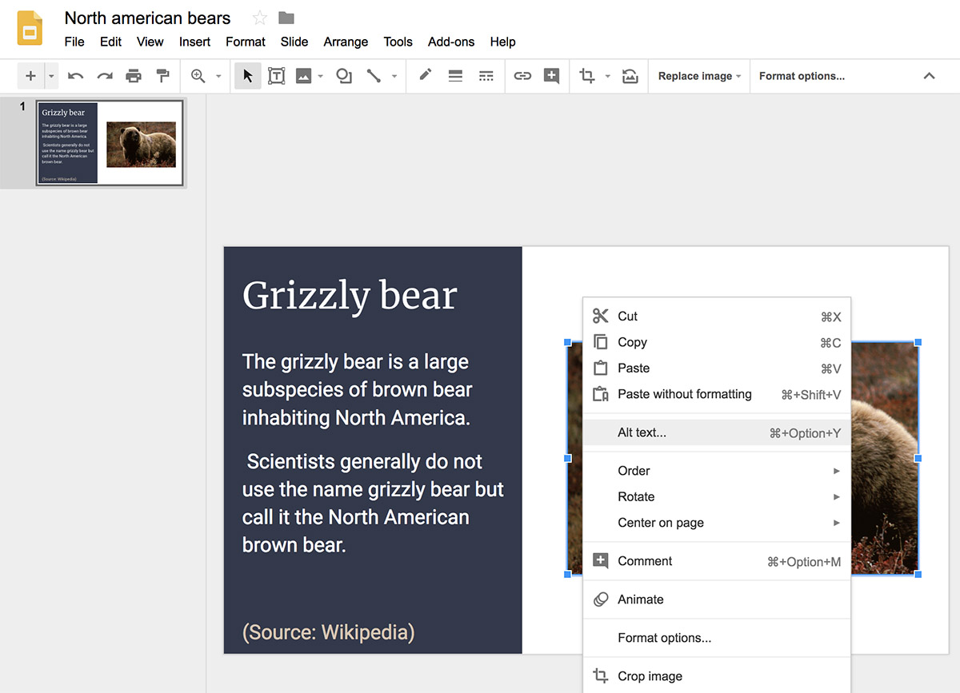960x693 pixels.
Task: Star the North american bears presentation
Action: (260, 18)
